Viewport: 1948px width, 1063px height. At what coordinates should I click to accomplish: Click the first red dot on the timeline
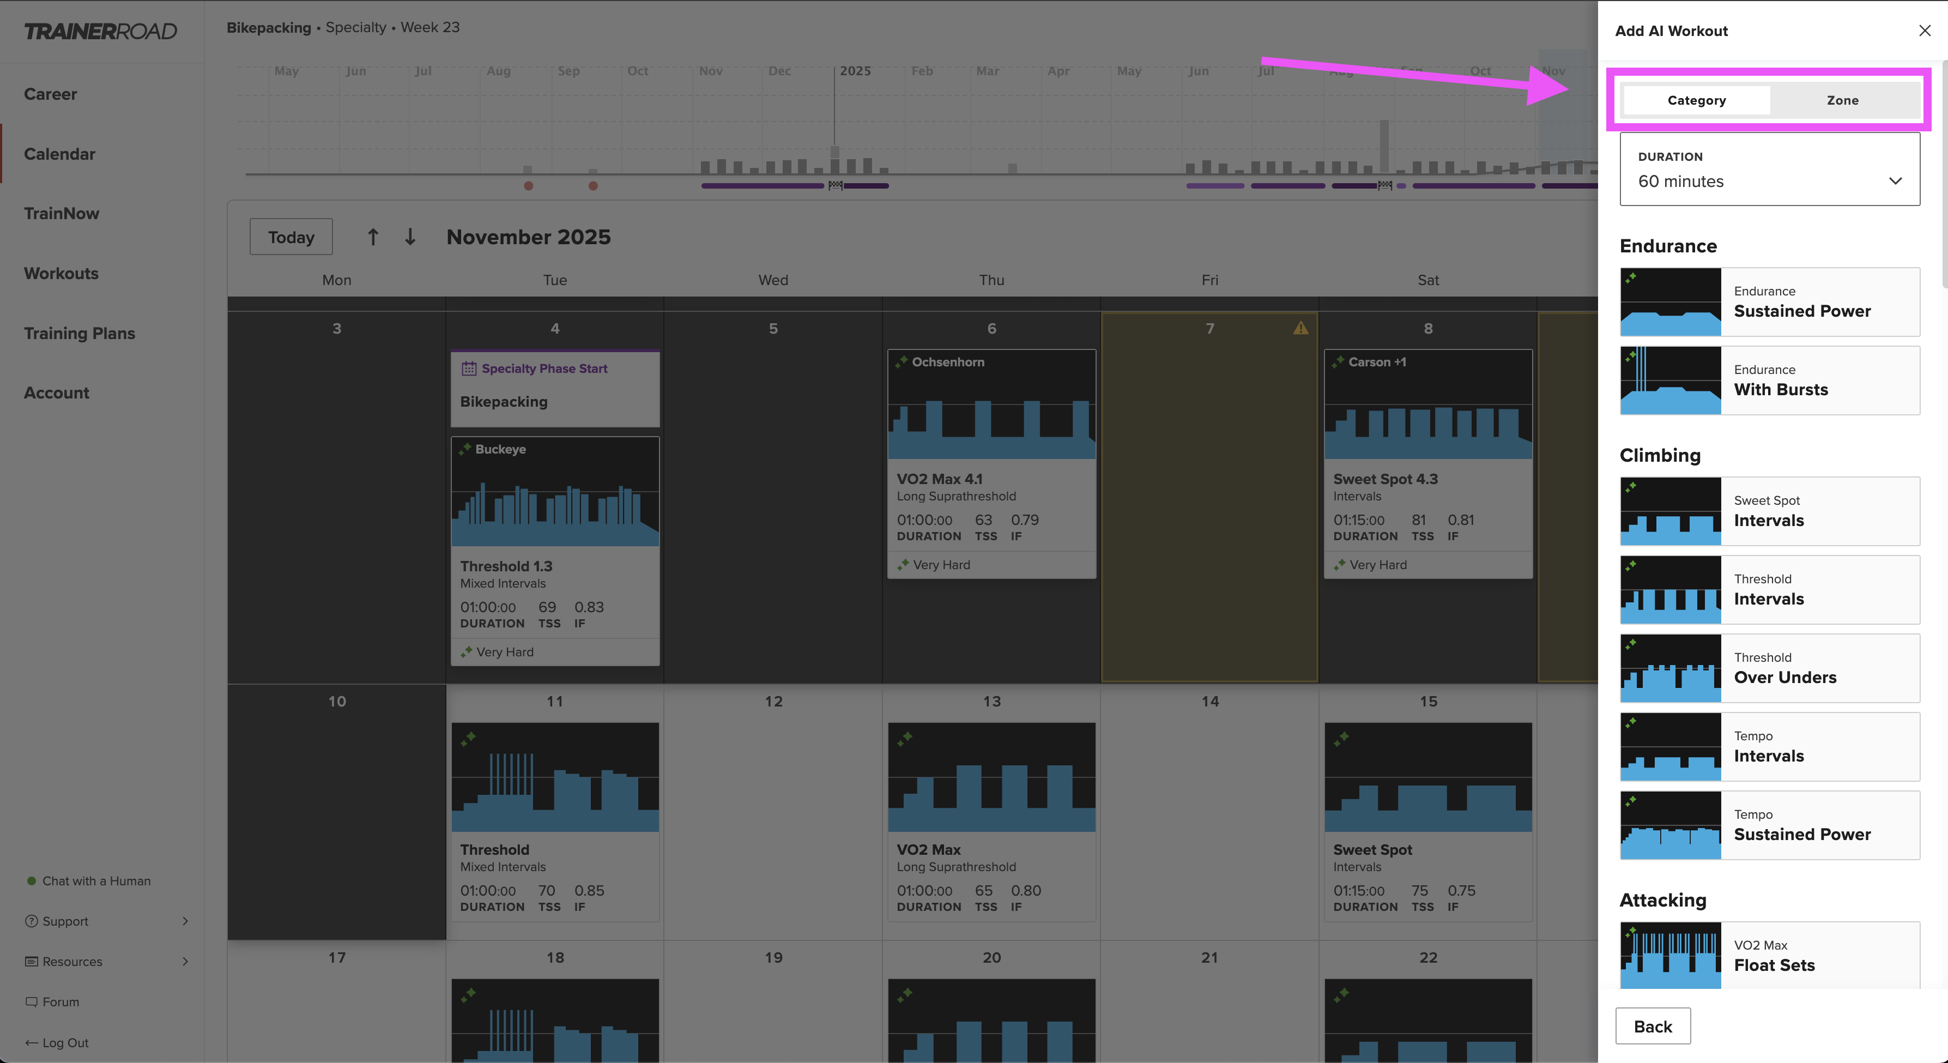point(529,185)
